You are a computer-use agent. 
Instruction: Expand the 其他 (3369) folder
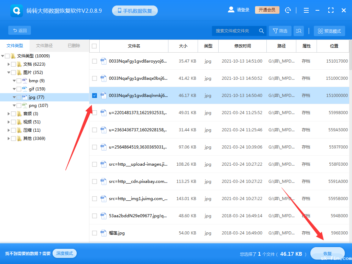click(9, 138)
